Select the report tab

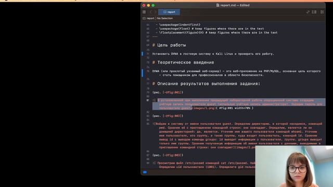(x=169, y=12)
